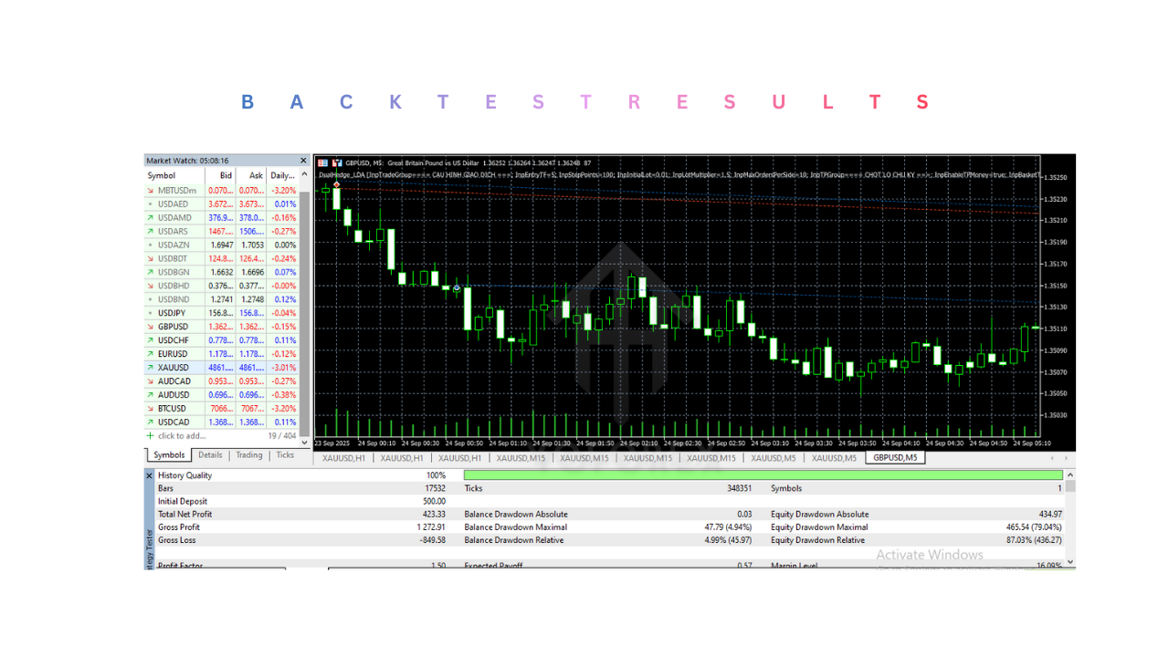Image resolution: width=1169 pixels, height=657 pixels.
Task: Click the right scroll chevron on the chart tab bar
Action: [1065, 458]
